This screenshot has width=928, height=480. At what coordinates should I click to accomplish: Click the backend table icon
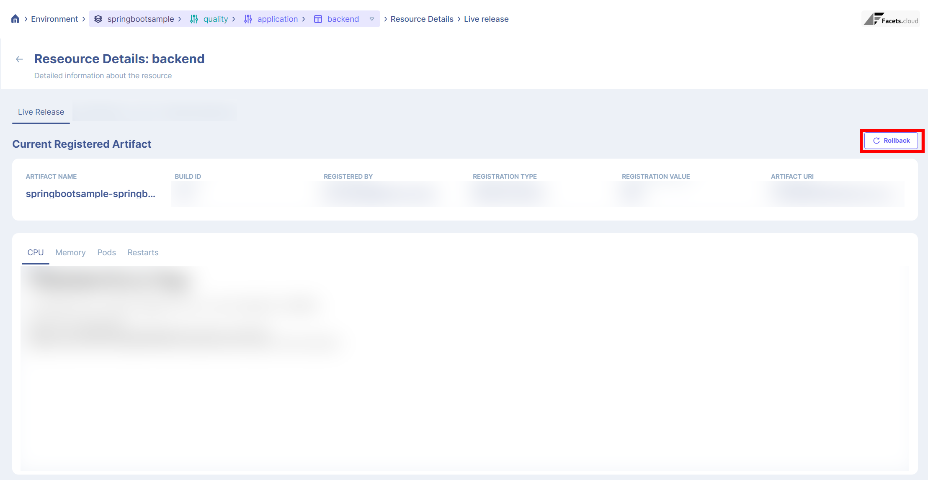click(318, 19)
